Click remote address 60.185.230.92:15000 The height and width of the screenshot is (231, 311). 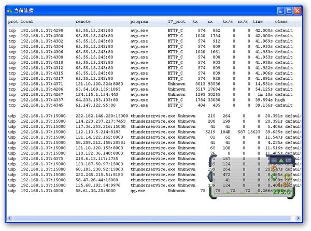(x=99, y=169)
